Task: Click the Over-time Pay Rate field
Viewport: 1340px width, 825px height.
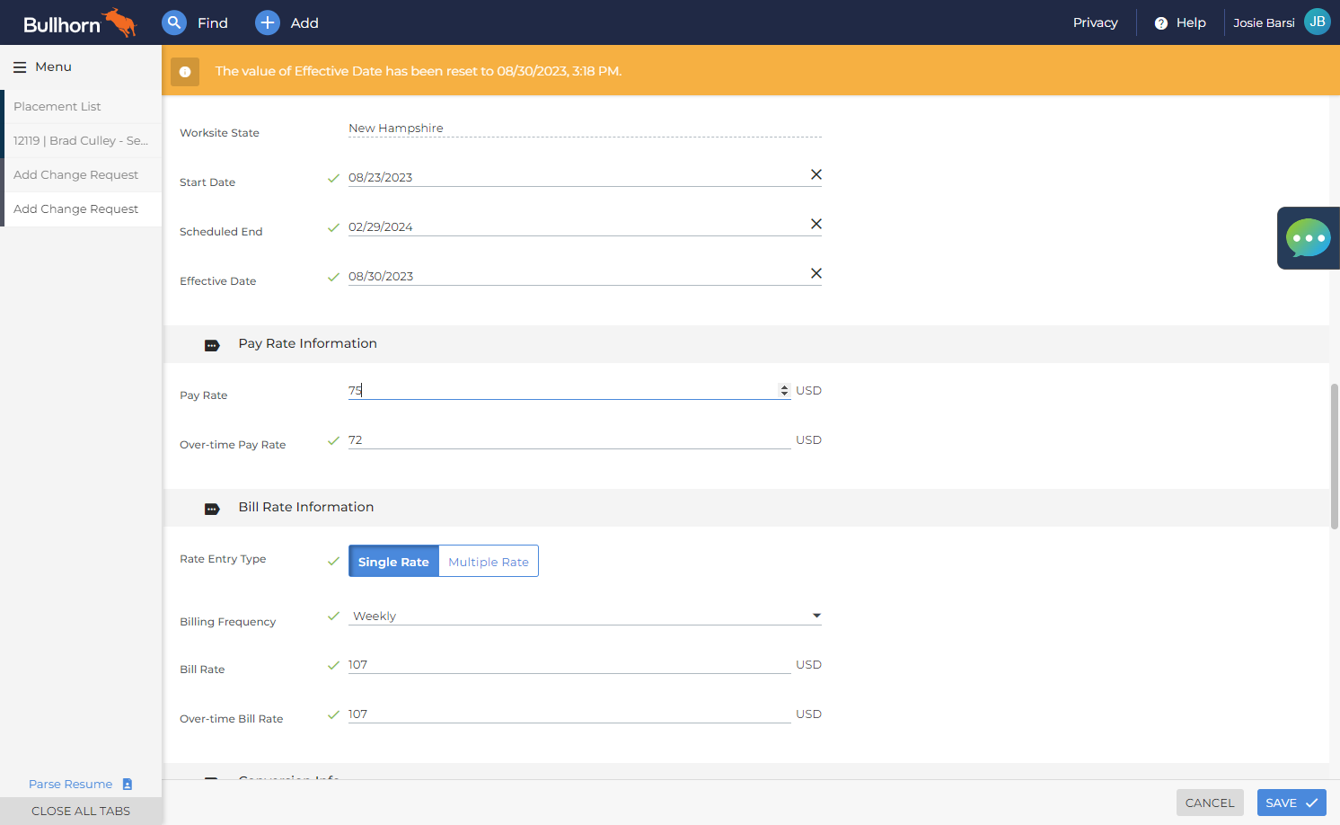Action: pos(569,439)
